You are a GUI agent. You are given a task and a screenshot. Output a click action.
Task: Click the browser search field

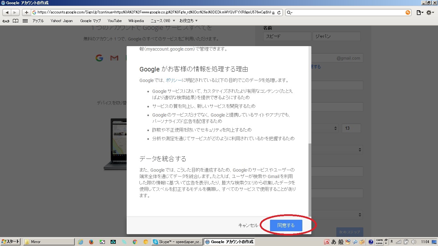pyautogui.click(x=348, y=12)
